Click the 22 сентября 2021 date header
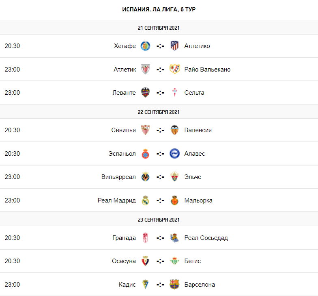Image resolution: width=318 pixels, height=296 pixels. 159,112
